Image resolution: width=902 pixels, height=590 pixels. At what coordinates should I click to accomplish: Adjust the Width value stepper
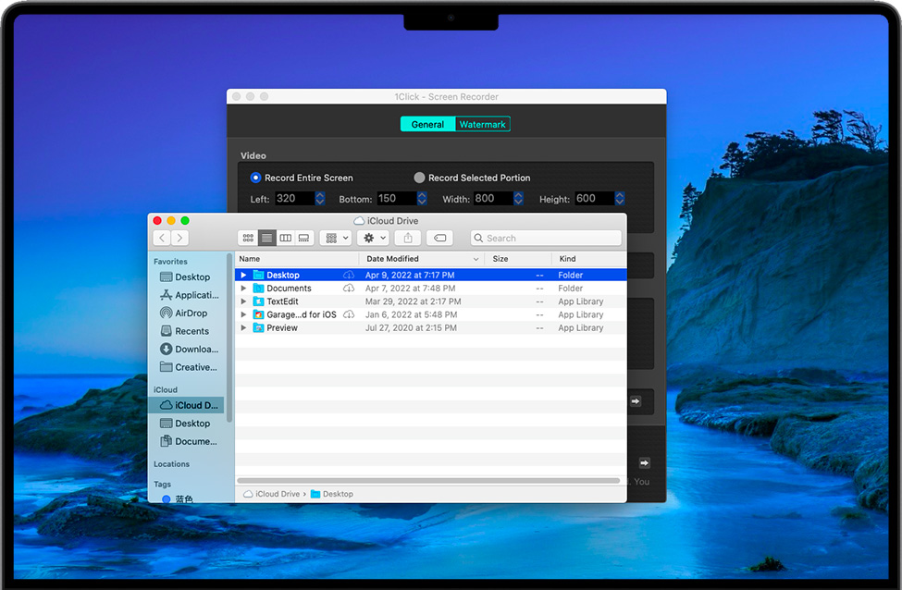(518, 199)
